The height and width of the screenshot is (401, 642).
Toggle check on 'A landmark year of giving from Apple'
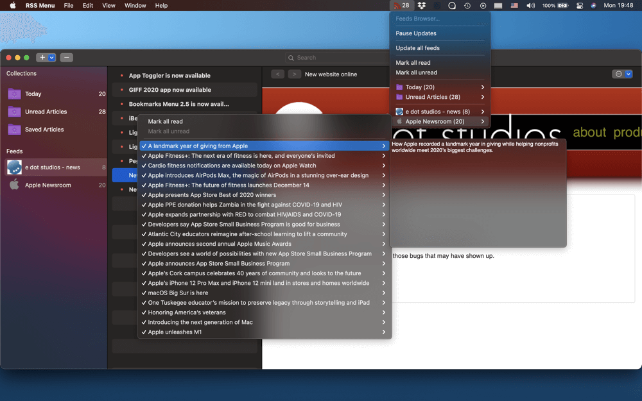144,146
